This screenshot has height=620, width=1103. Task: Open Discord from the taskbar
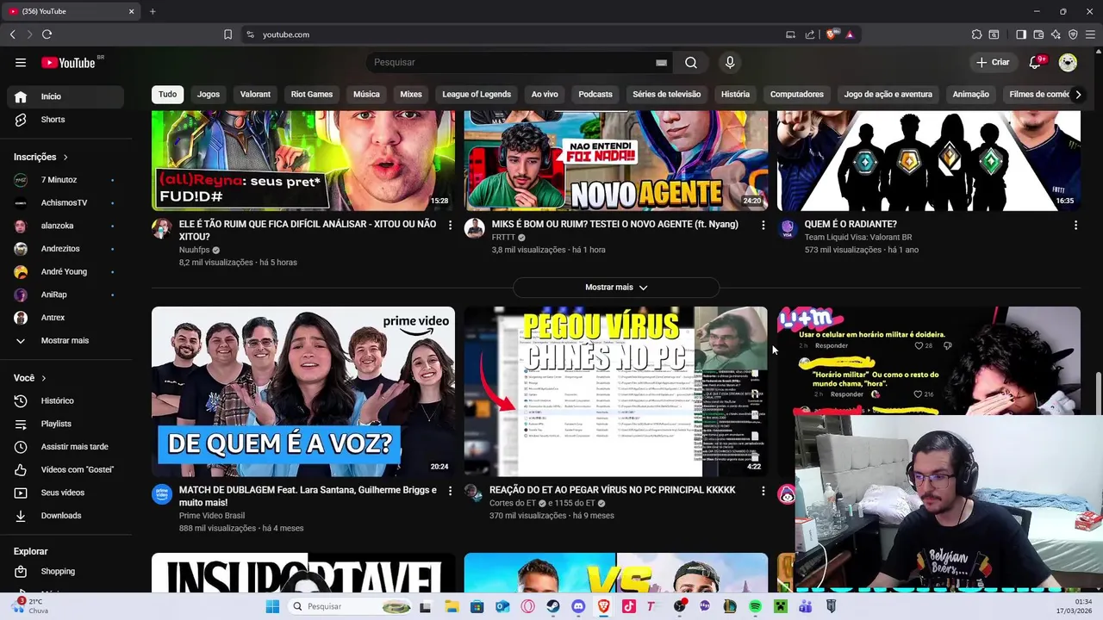pyautogui.click(x=578, y=606)
